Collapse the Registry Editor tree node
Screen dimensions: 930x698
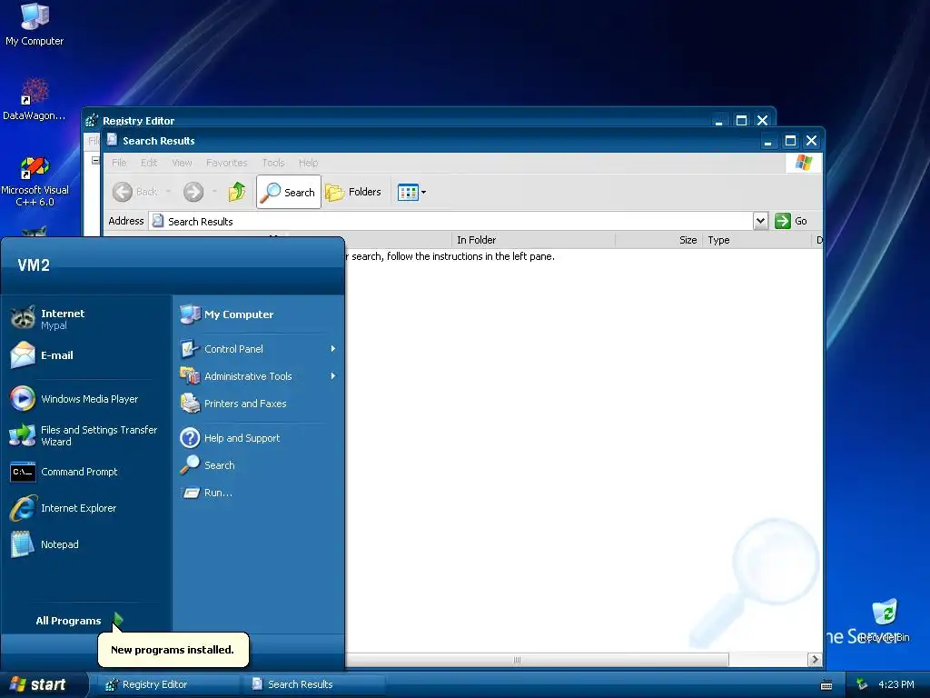point(94,160)
